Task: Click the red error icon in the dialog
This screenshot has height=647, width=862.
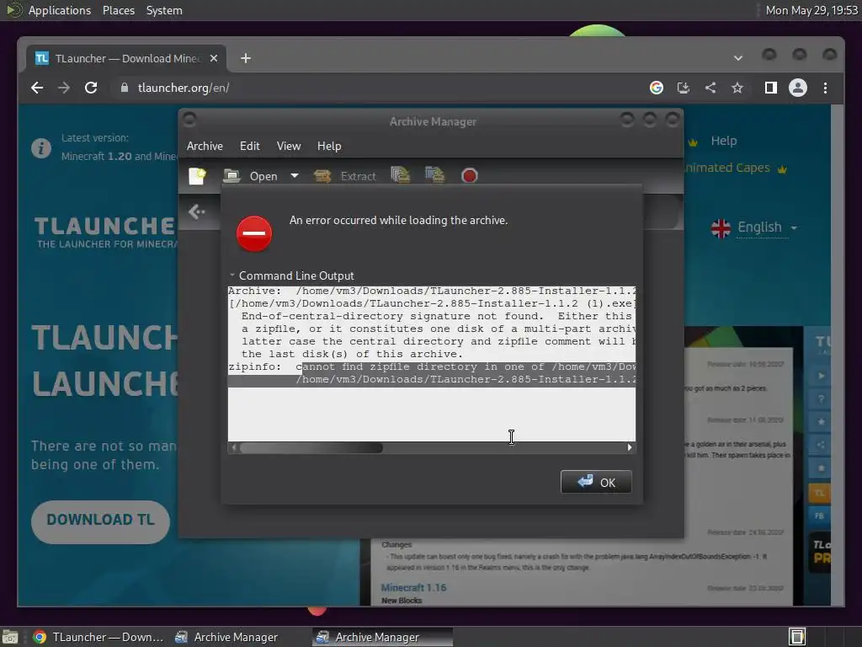Action: pyautogui.click(x=254, y=233)
